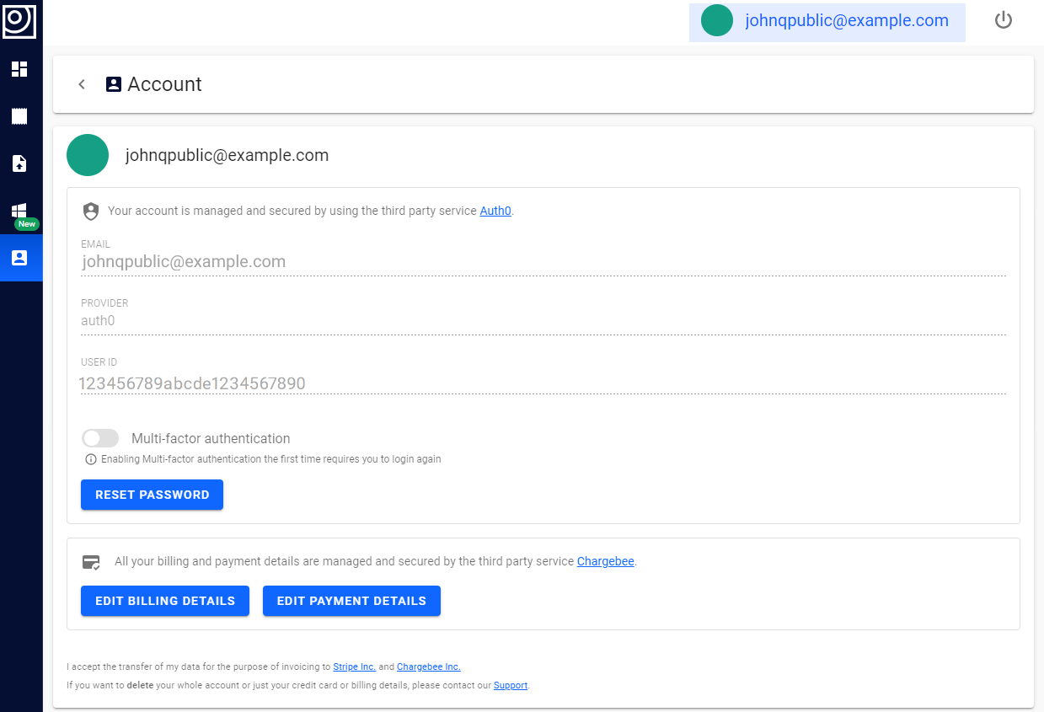The image size is (1044, 712).
Task: Open the Auth0 link
Action: [x=495, y=211]
